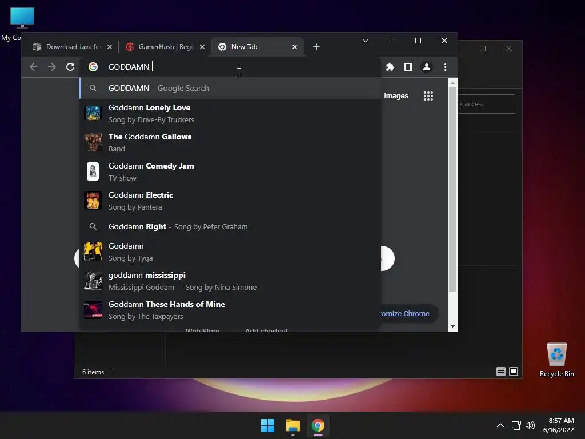Open Chrome's three-dot menu
585x439 pixels.
click(445, 67)
